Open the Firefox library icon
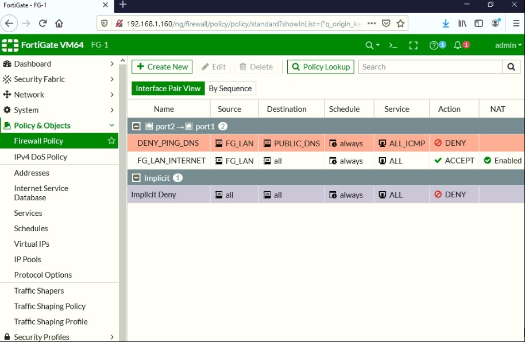Screen dimensions: 525x342 (462, 23)
